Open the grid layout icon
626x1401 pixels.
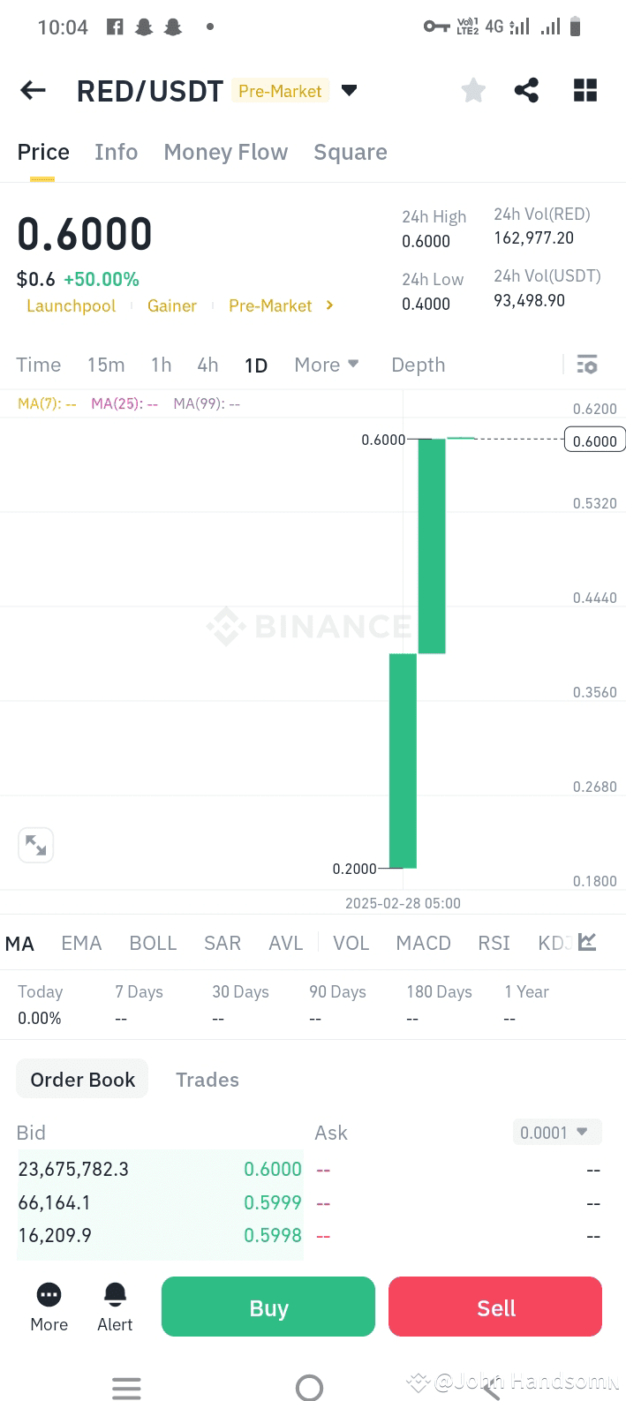[x=585, y=90]
